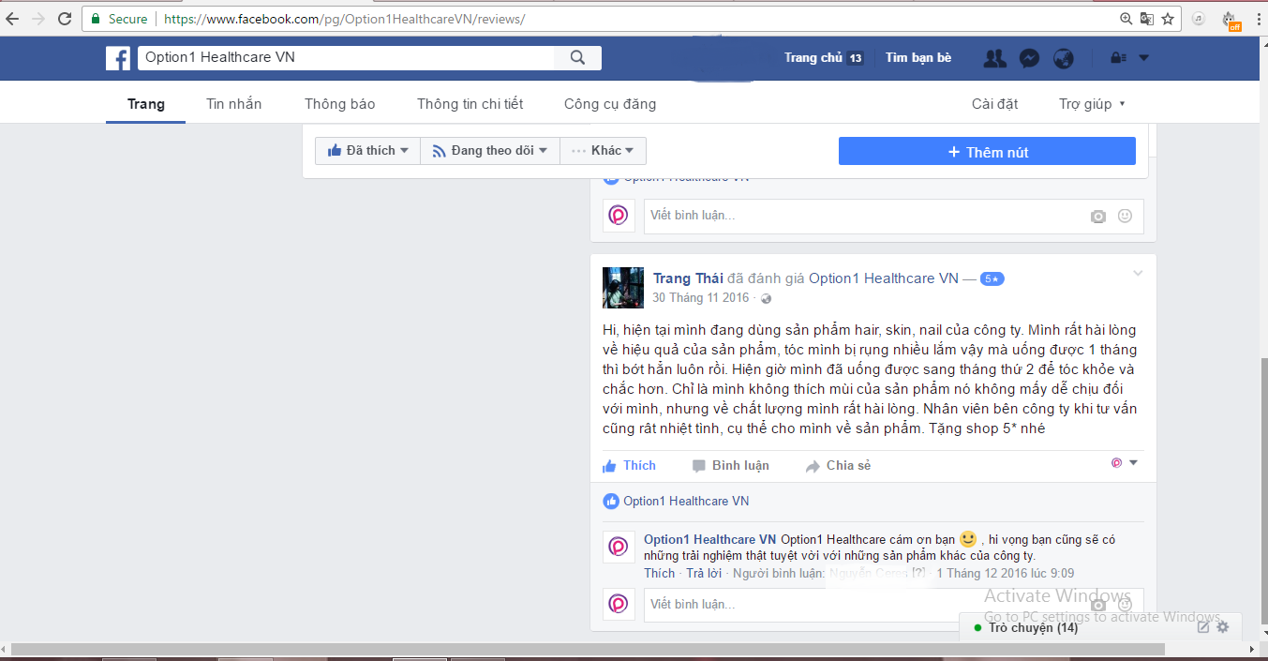Screen dimensions: 1268x661
Task: Click the search magnifier button
Action: [x=577, y=58]
